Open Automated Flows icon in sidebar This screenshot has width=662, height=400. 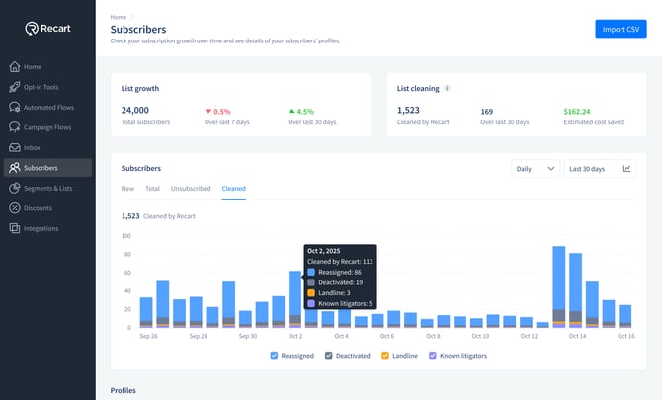tap(15, 107)
